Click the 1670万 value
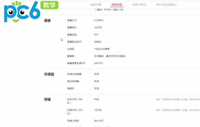The image size is (200, 127). [98, 28]
